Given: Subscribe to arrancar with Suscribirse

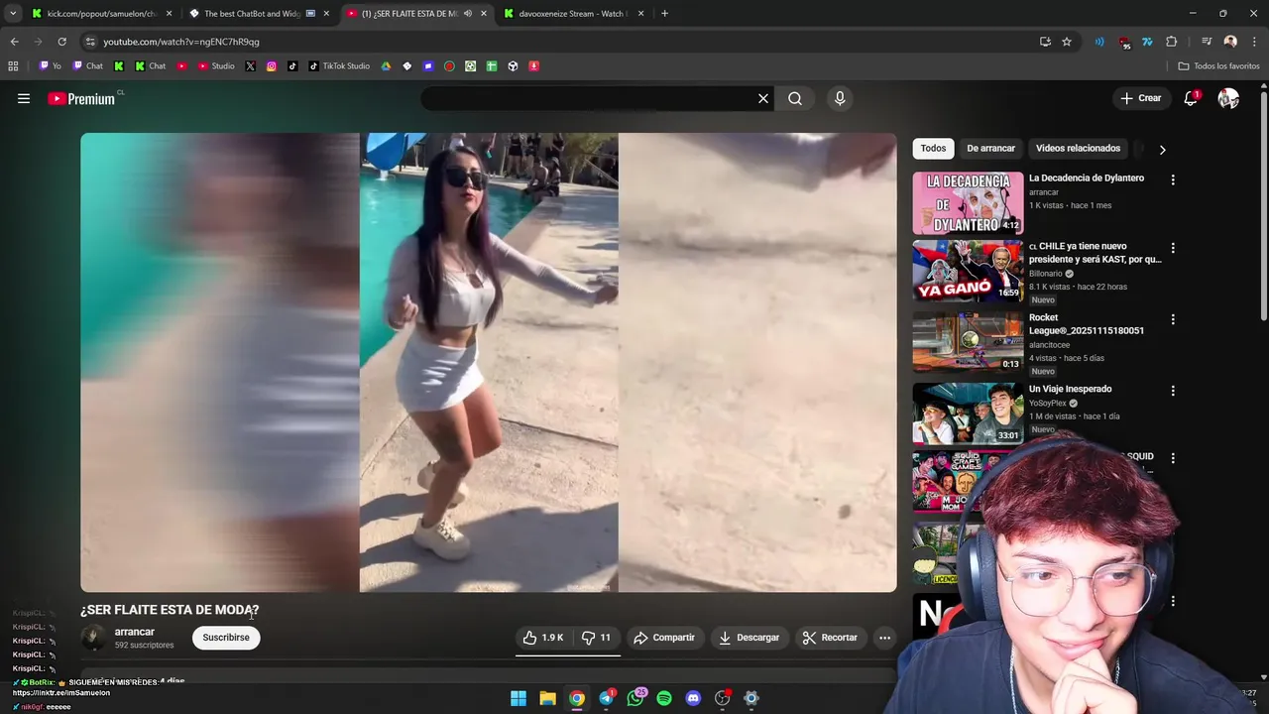Looking at the screenshot, I should [x=226, y=638].
